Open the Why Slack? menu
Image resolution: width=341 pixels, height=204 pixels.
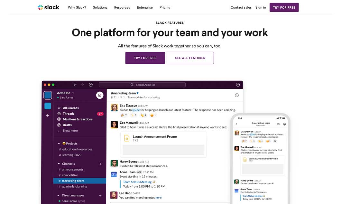click(77, 7)
